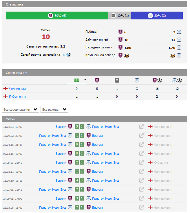
Task: Click the gray 10% draws bar segment
Action: [120, 16]
